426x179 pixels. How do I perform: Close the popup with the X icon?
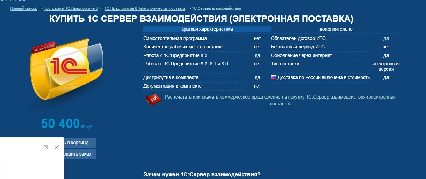pos(57,147)
